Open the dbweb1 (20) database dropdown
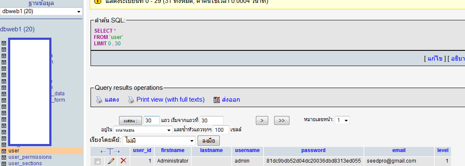The width and height of the screenshot is (465, 166). (x=41, y=11)
